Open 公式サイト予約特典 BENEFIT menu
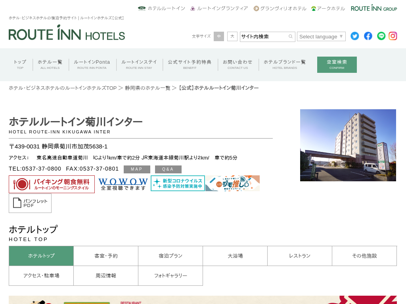 point(190,65)
